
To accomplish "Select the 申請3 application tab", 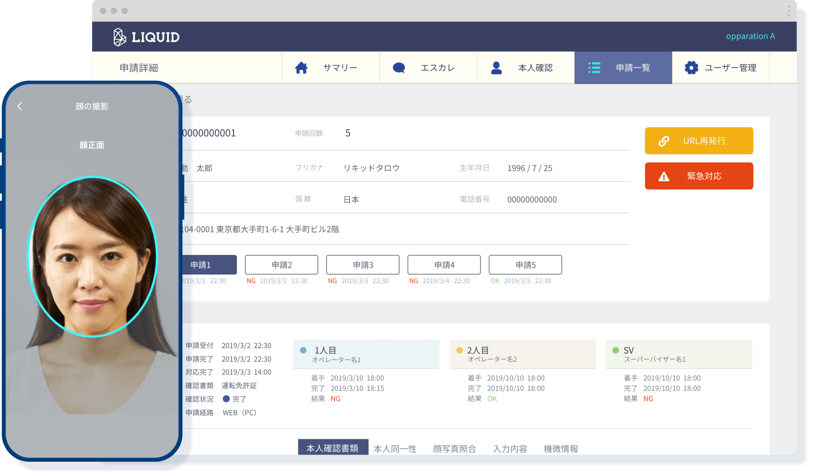I will 363,265.
